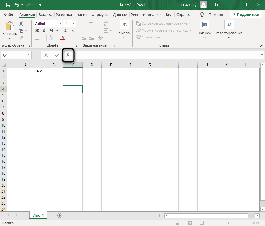Select cell A1 containing 625
The image size is (265, 226).
[x=26, y=71]
